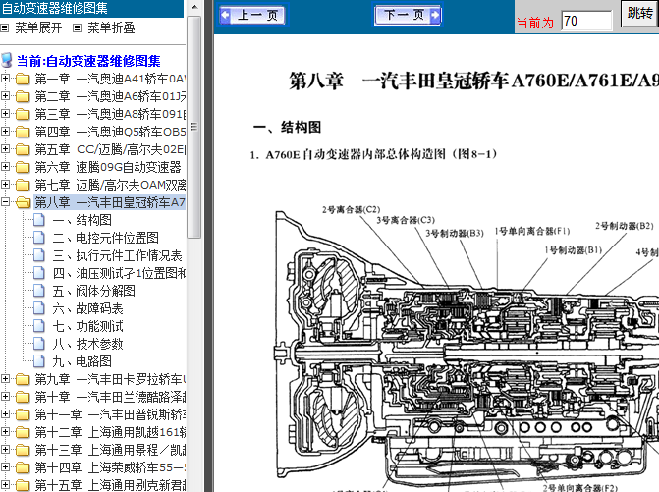Click folder icon of 第四章
This screenshot has width=659, height=492.
click(x=23, y=132)
